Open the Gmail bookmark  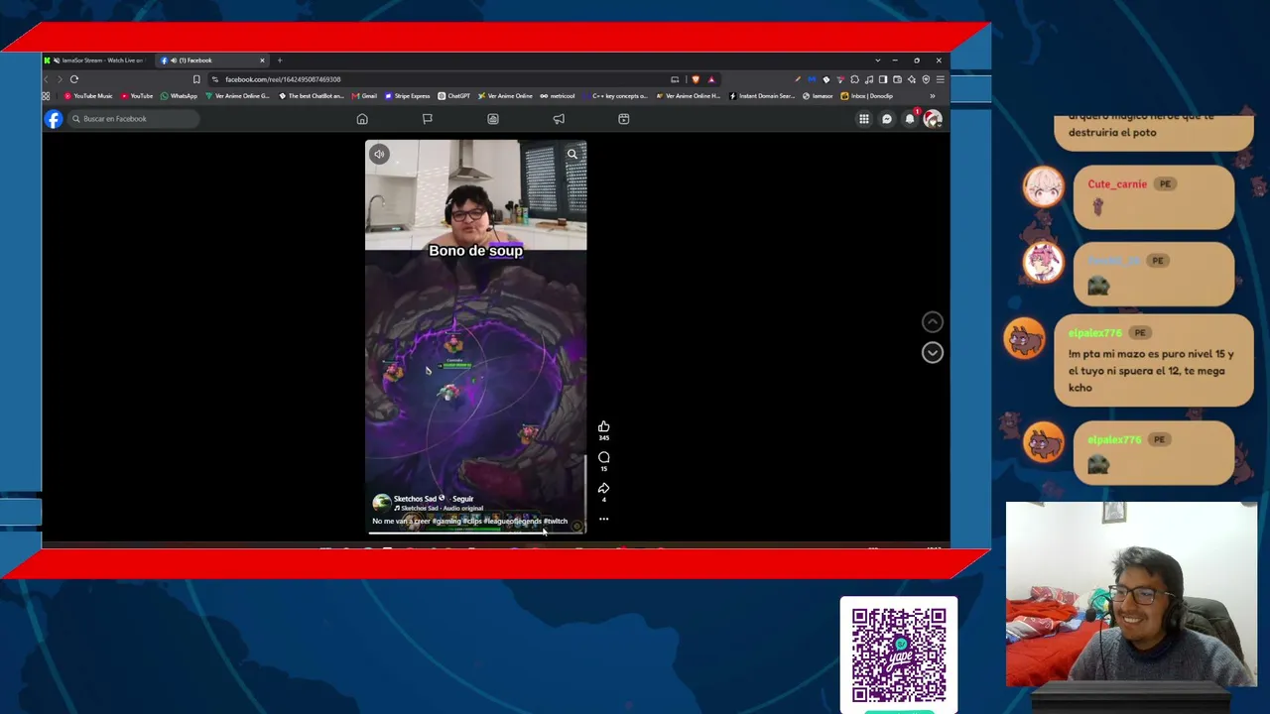click(x=364, y=96)
